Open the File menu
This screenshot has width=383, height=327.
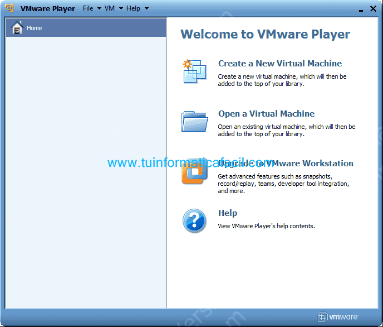tap(88, 8)
